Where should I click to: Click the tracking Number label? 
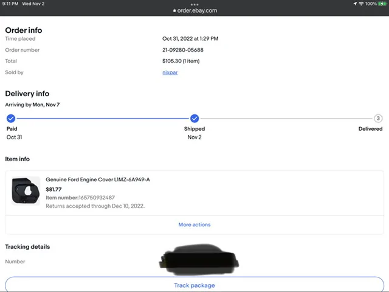click(x=15, y=262)
